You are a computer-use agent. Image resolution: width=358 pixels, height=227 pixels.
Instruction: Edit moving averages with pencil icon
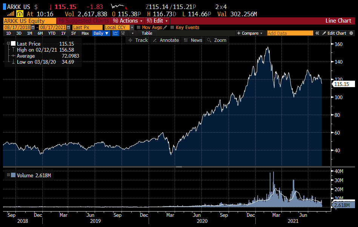(x=165, y=28)
